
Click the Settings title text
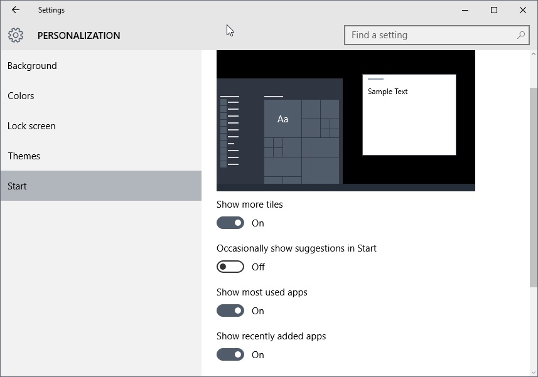51,10
